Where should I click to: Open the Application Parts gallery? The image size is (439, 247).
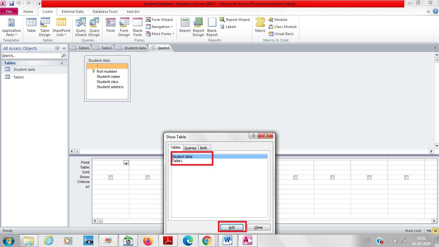click(11, 27)
